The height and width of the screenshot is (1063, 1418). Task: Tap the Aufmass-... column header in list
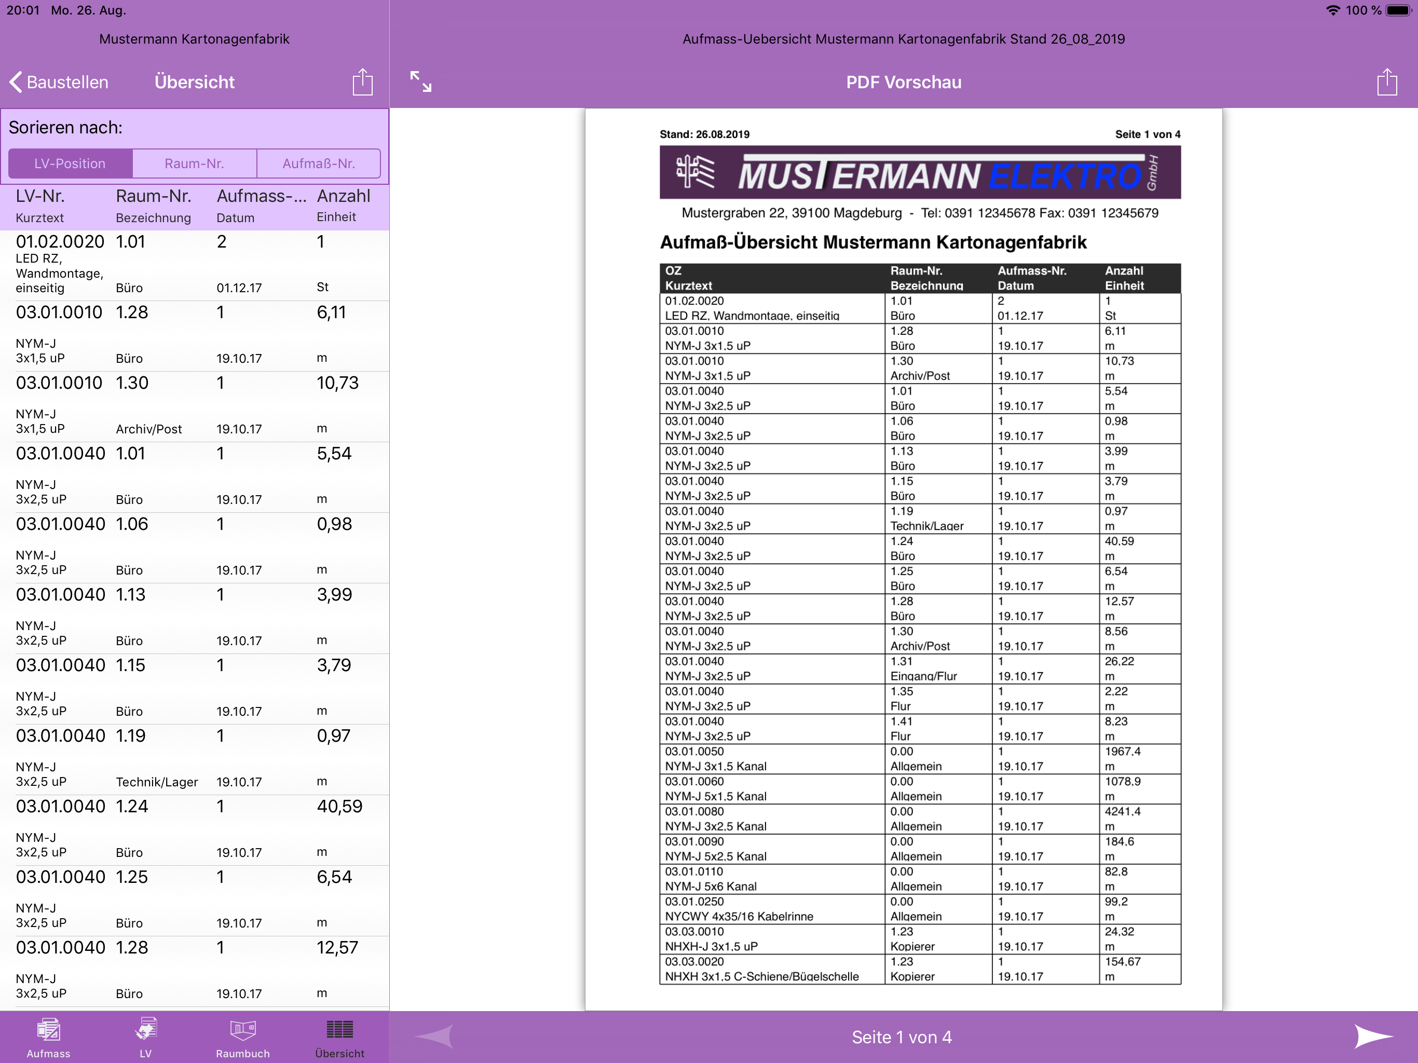[x=262, y=196]
